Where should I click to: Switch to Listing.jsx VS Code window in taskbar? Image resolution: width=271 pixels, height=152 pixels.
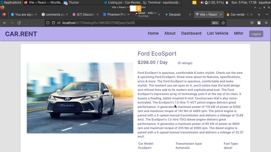(122, 2)
